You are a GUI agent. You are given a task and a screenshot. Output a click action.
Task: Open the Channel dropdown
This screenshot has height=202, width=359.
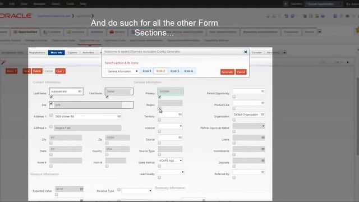click(x=170, y=126)
